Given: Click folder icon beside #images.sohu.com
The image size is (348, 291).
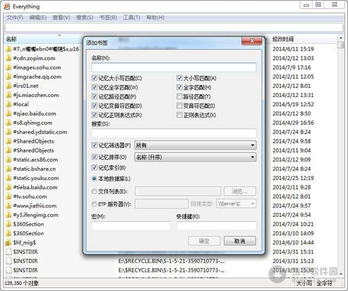Looking at the screenshot, I should click(x=8, y=67).
